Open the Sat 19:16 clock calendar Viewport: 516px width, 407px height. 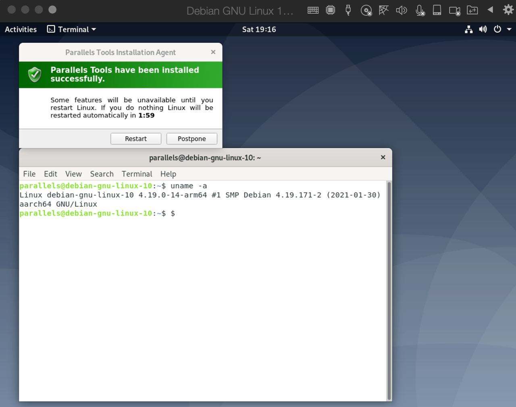(x=259, y=29)
